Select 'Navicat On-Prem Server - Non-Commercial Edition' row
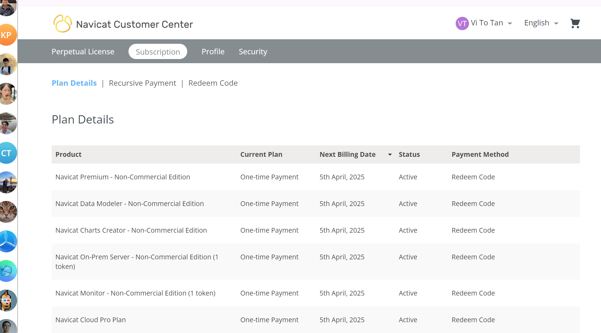This screenshot has width=601, height=333. [316, 262]
